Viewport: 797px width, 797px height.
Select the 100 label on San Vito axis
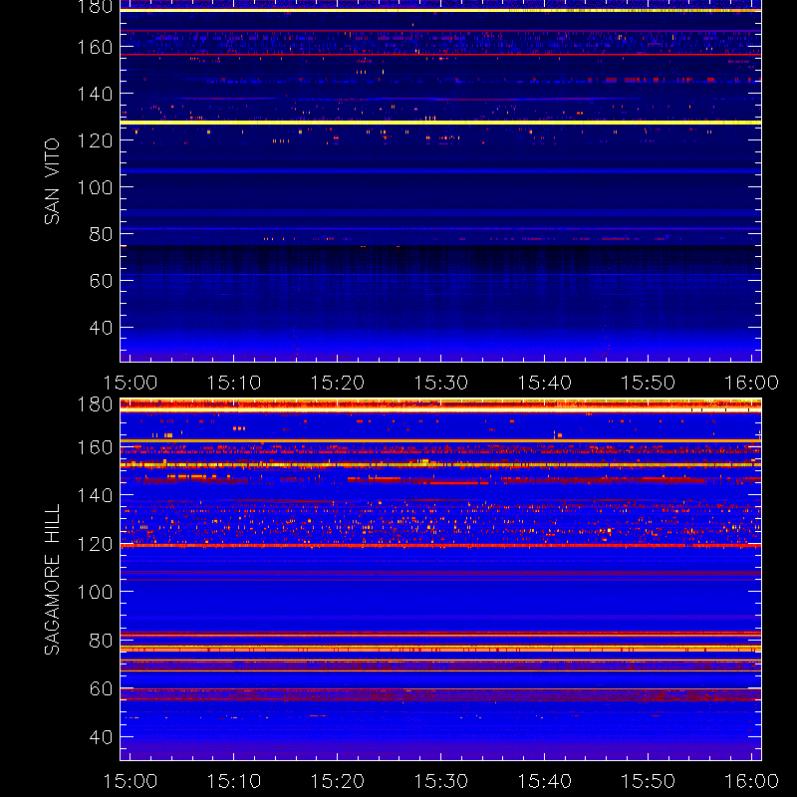coord(95,187)
